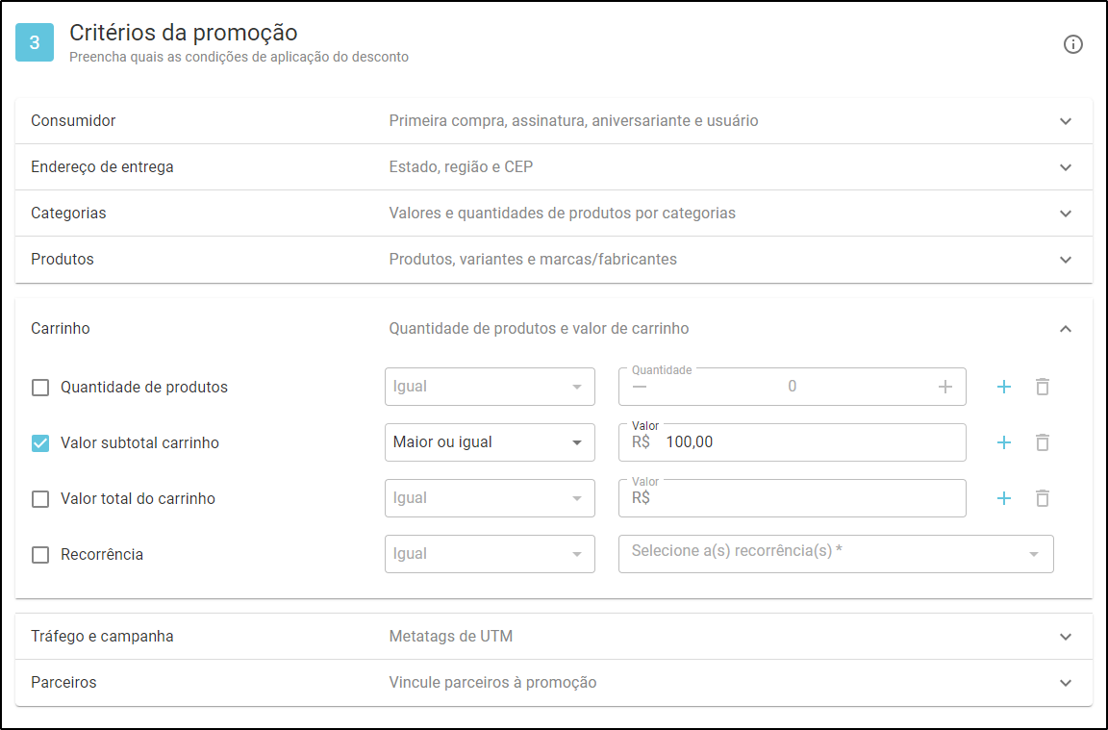1108x730 pixels.
Task: Check the Recorrência checkbox
Action: click(40, 555)
